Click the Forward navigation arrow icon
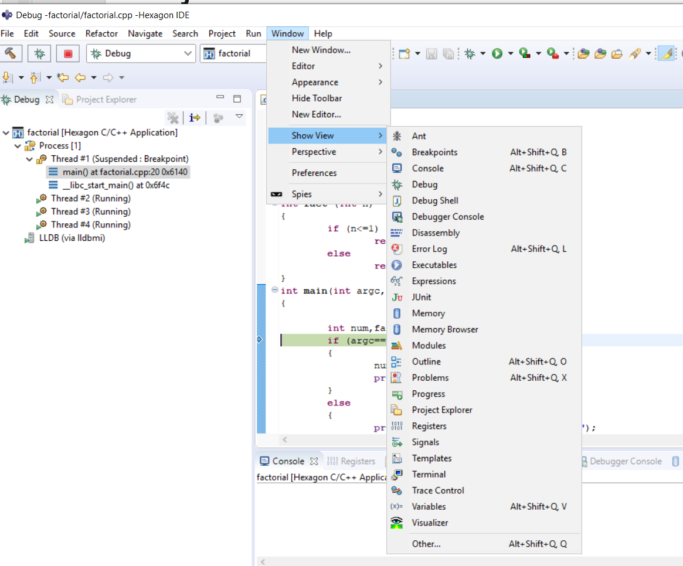This screenshot has width=683, height=566. click(x=108, y=77)
